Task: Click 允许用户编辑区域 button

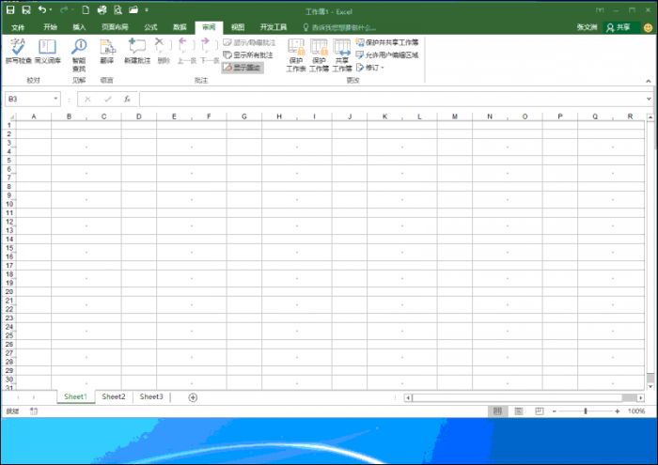Action: coord(387,54)
